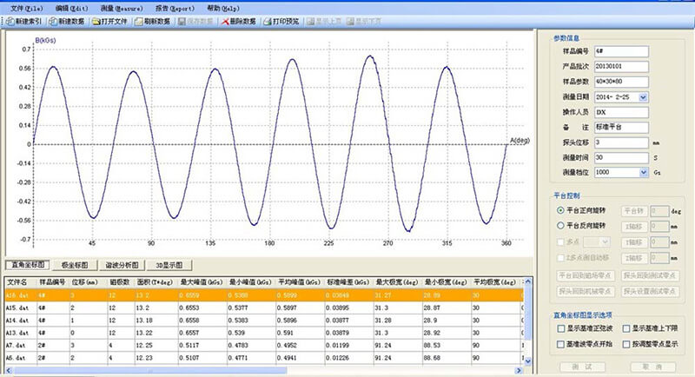Image resolution: width=695 pixels, height=377 pixels.
Task: Switch to the 谐波分析图 tab
Action: [x=122, y=265]
